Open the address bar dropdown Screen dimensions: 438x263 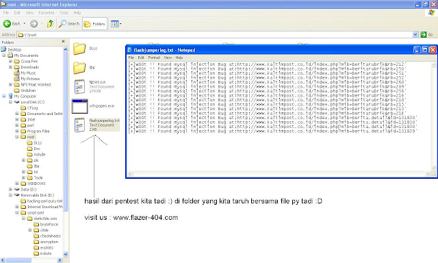click(x=415, y=35)
